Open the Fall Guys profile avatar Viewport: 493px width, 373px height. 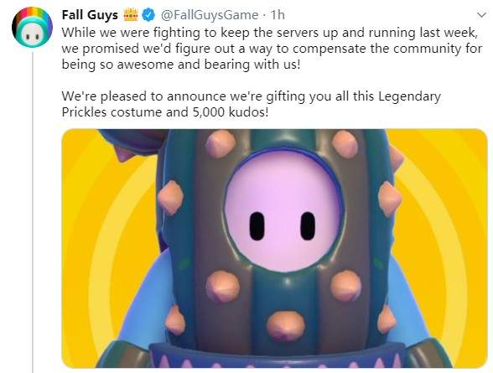coord(32,27)
